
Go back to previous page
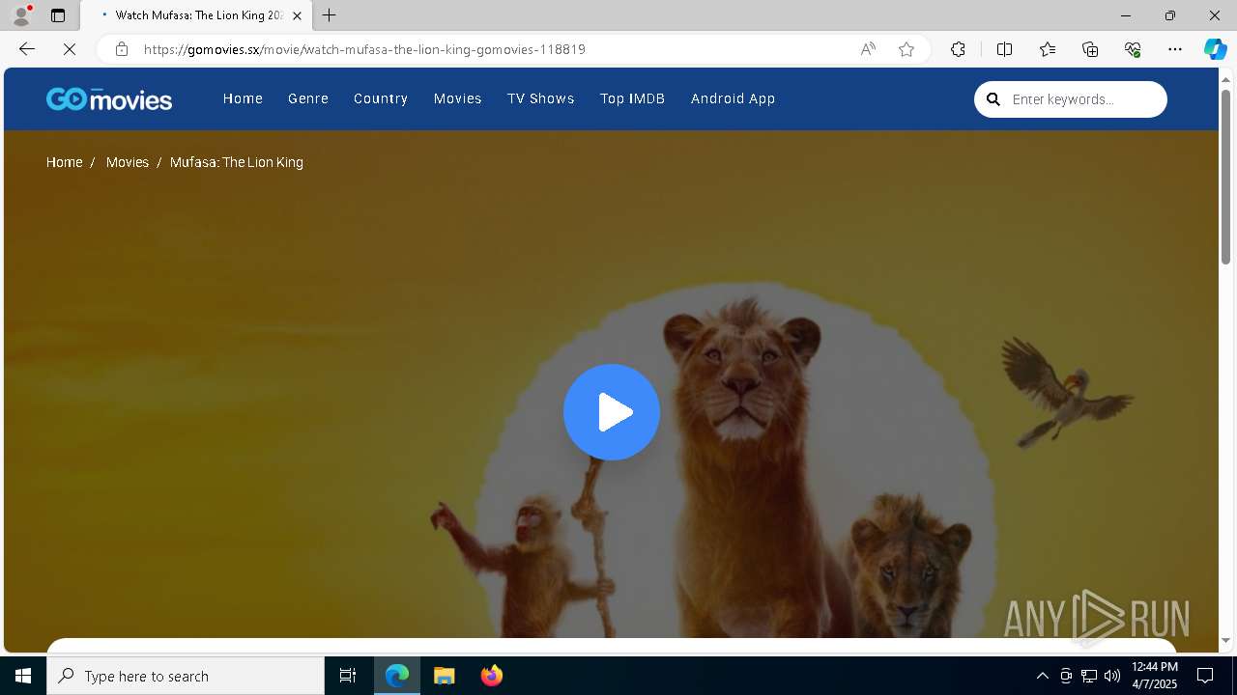[x=27, y=49]
